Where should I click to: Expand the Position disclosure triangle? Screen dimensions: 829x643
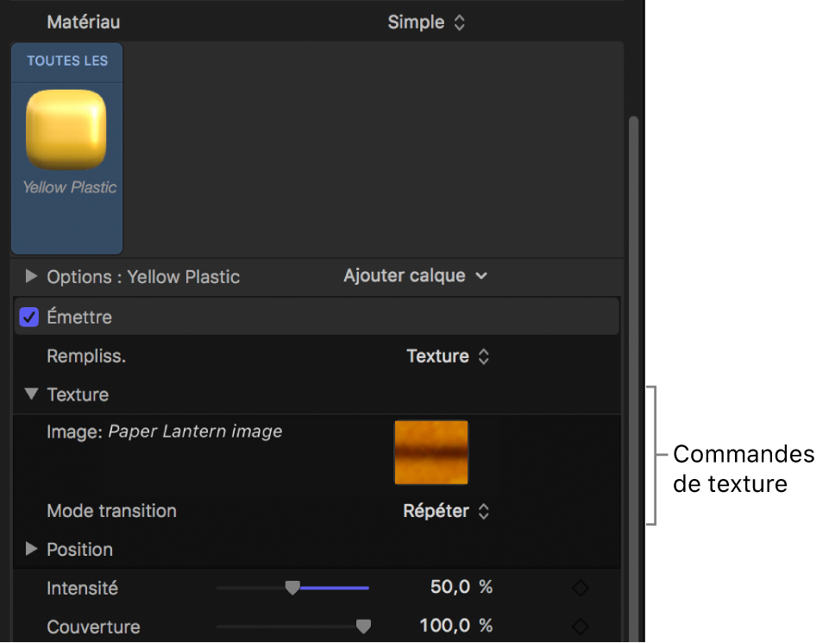click(x=31, y=549)
